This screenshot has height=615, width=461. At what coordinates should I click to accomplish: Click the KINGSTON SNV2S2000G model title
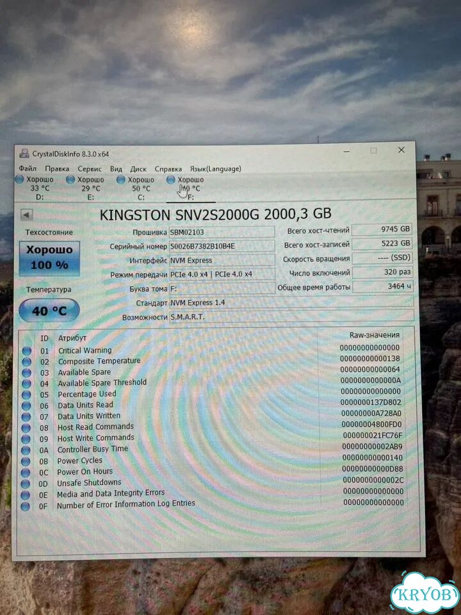216,214
